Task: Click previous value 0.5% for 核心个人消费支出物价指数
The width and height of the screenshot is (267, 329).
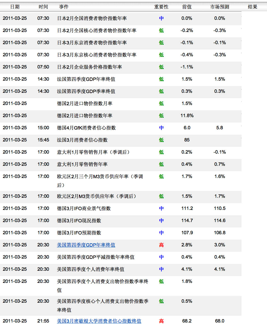Action: pos(187,301)
